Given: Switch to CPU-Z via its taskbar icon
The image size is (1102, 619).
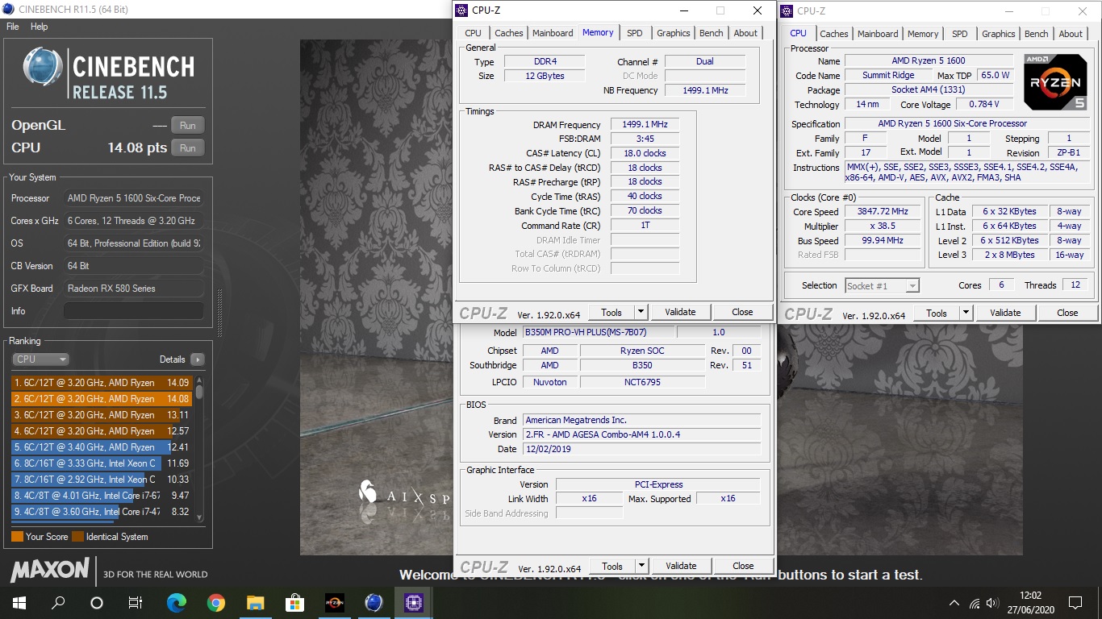Looking at the screenshot, I should (x=413, y=602).
